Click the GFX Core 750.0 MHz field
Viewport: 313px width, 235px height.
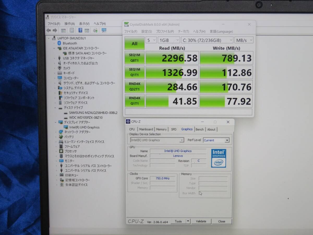(162, 178)
